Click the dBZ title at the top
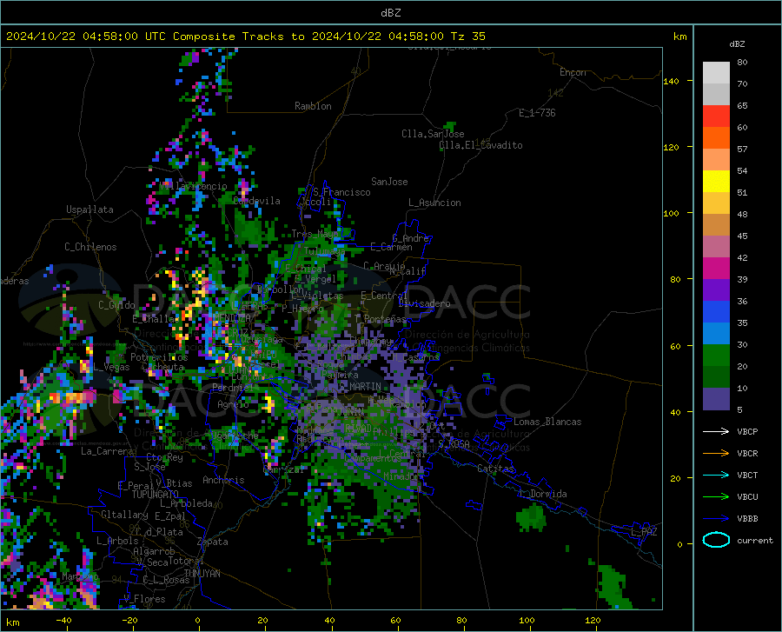The image size is (782, 632). point(390,13)
